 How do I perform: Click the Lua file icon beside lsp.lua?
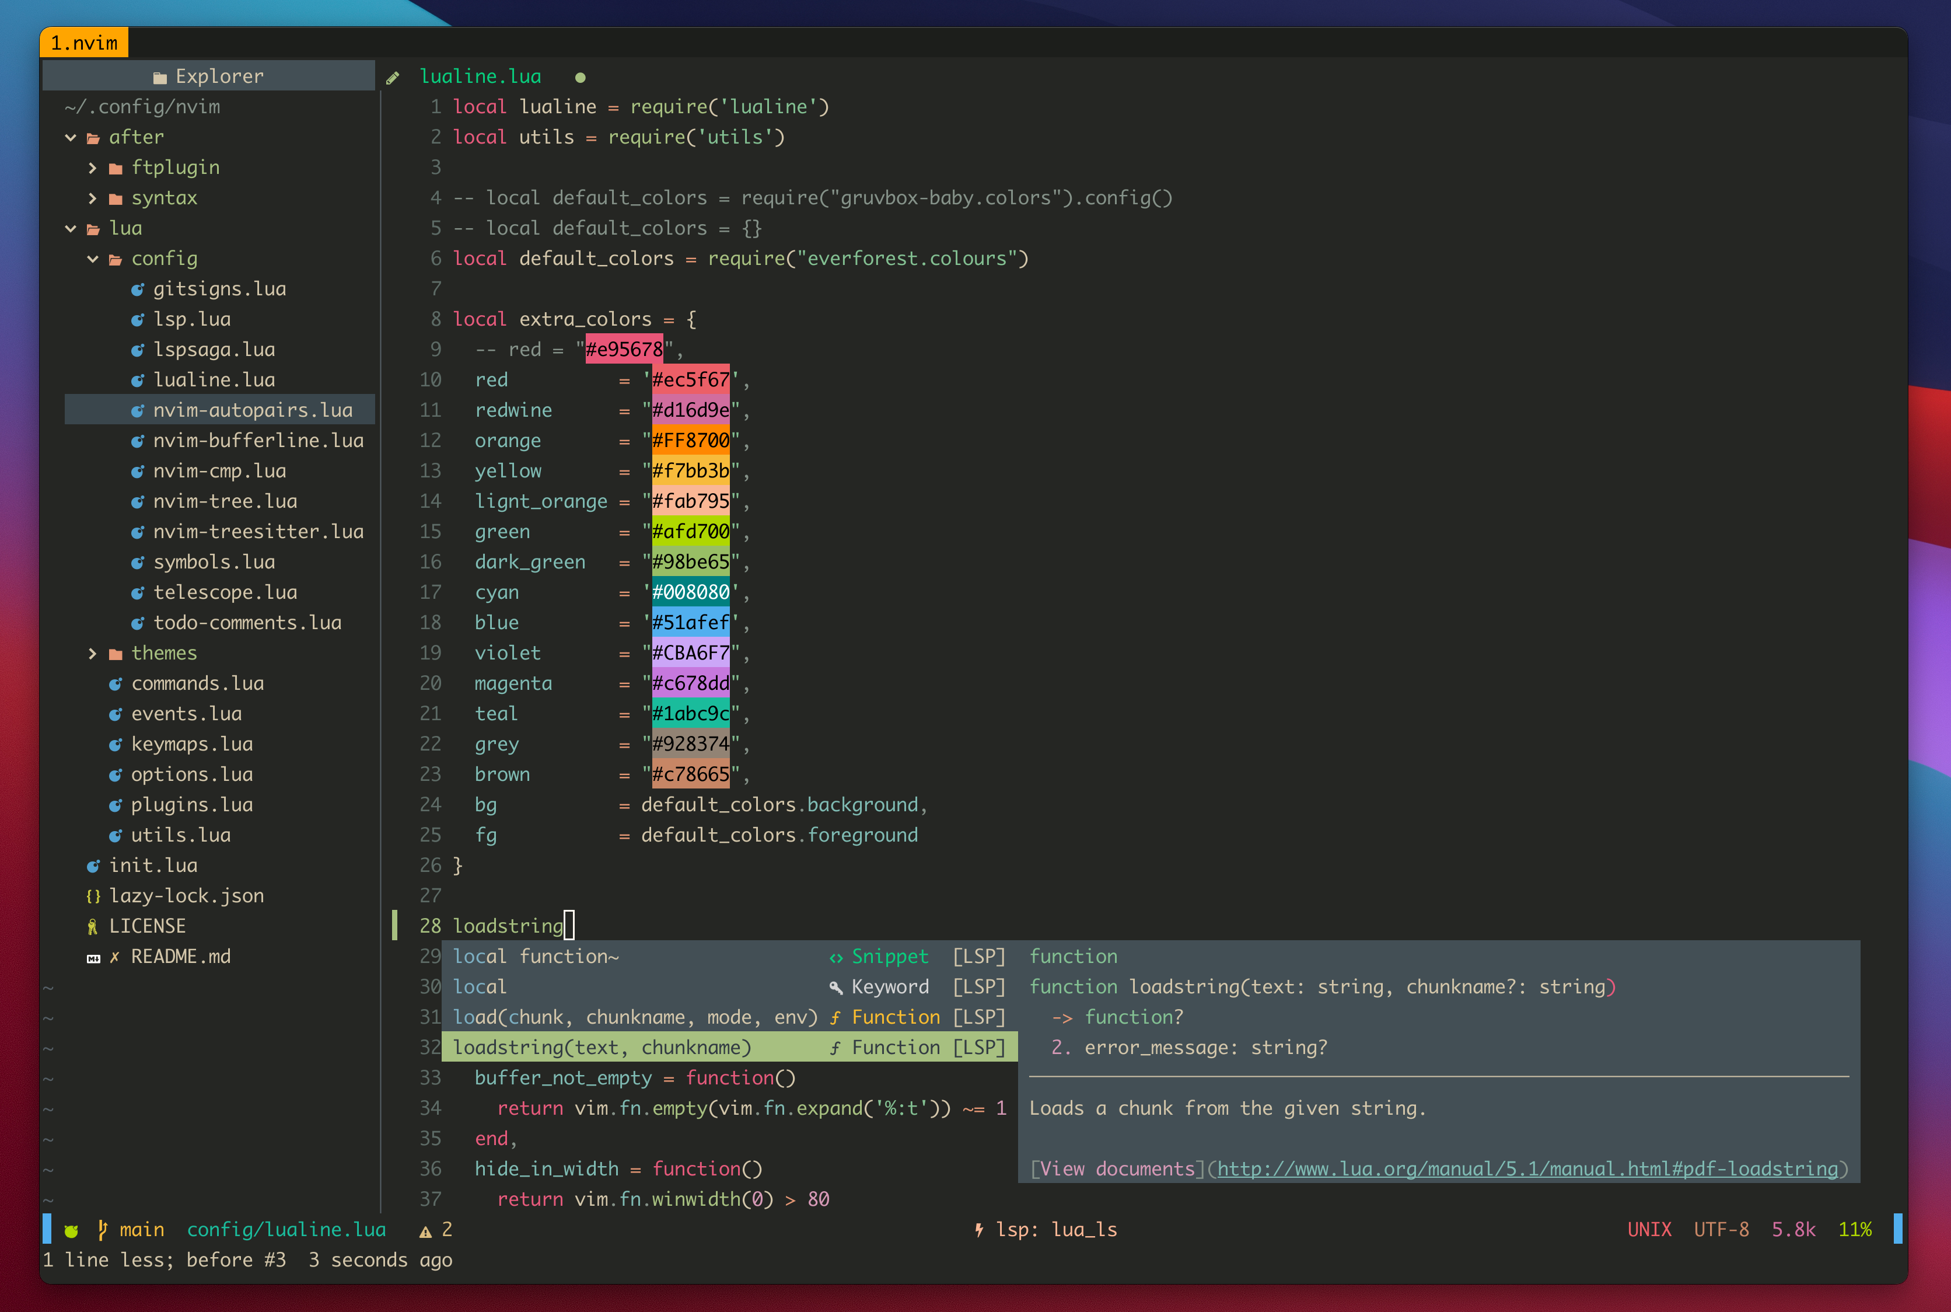pos(137,320)
